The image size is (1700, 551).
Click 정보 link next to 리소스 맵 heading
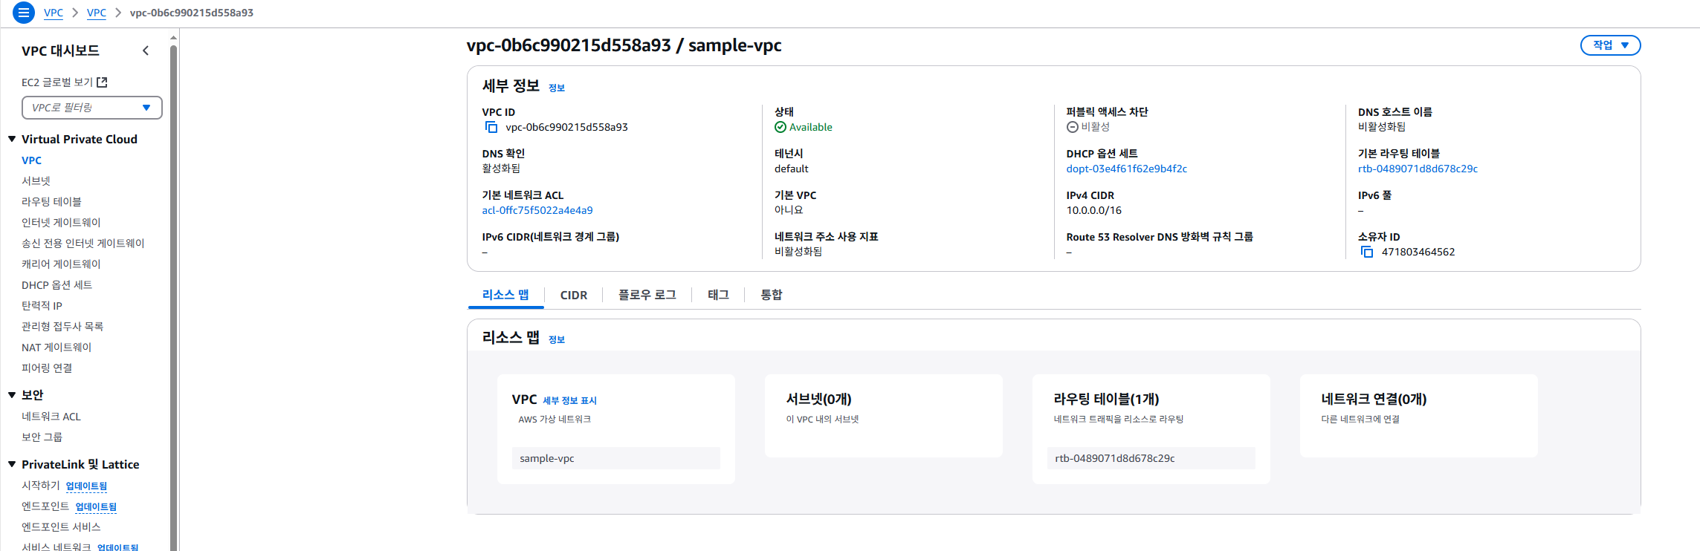pyautogui.click(x=557, y=339)
